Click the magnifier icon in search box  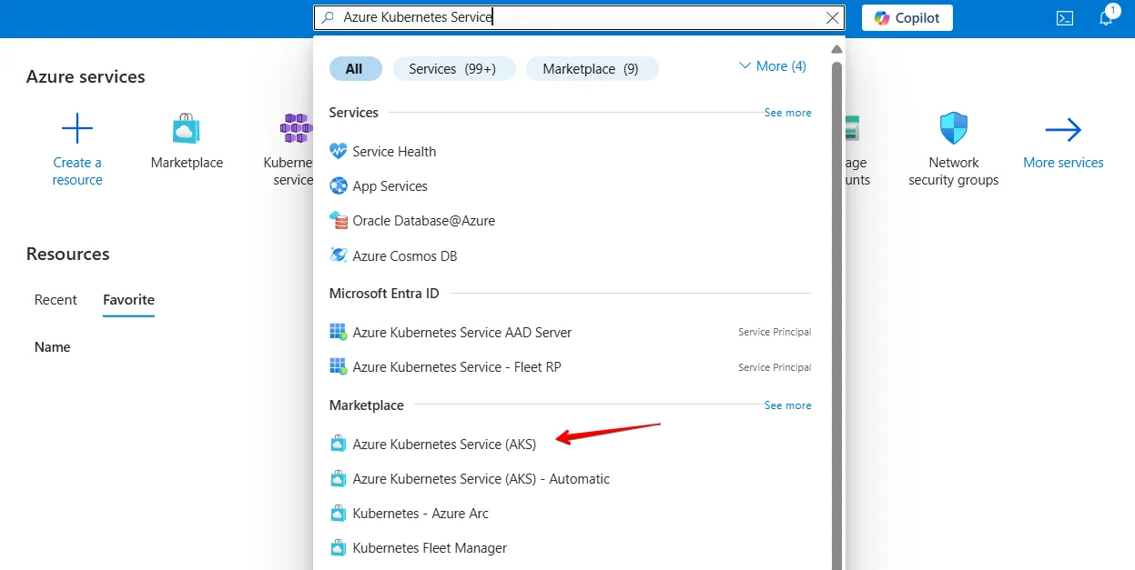pyautogui.click(x=329, y=17)
